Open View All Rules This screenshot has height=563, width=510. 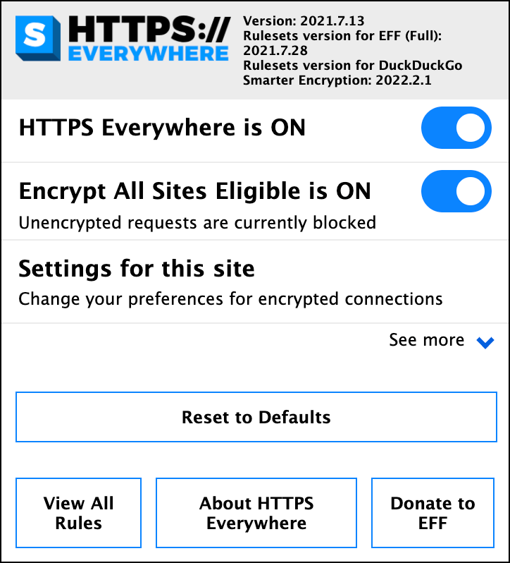78,513
